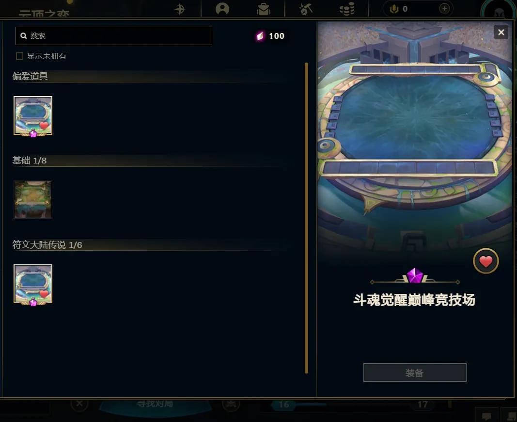Image resolution: width=517 pixels, height=422 pixels.
Task: Open the loot crafting icon
Action: 306,9
